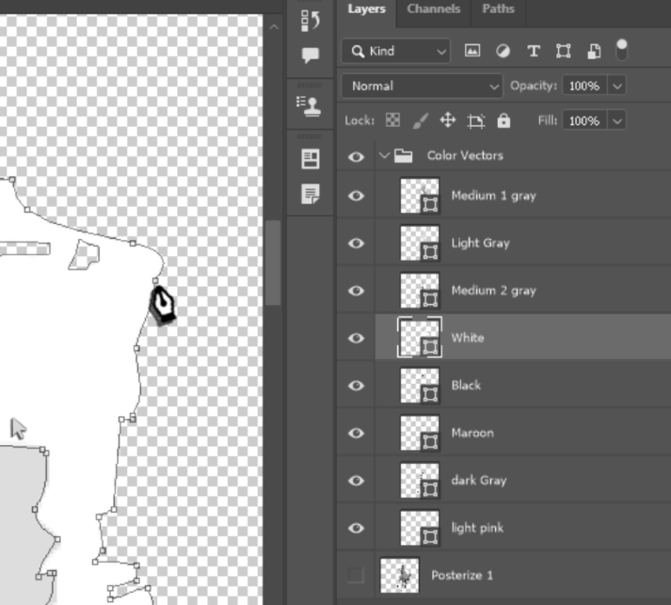This screenshot has width=671, height=605.
Task: Lock all layer attributes padlock
Action: 503,120
